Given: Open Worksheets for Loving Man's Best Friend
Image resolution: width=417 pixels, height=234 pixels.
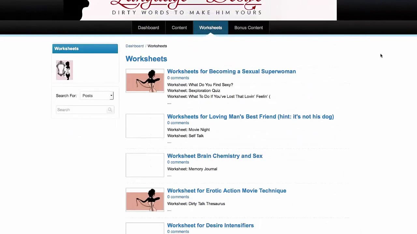Looking at the screenshot, I should coord(251,117).
